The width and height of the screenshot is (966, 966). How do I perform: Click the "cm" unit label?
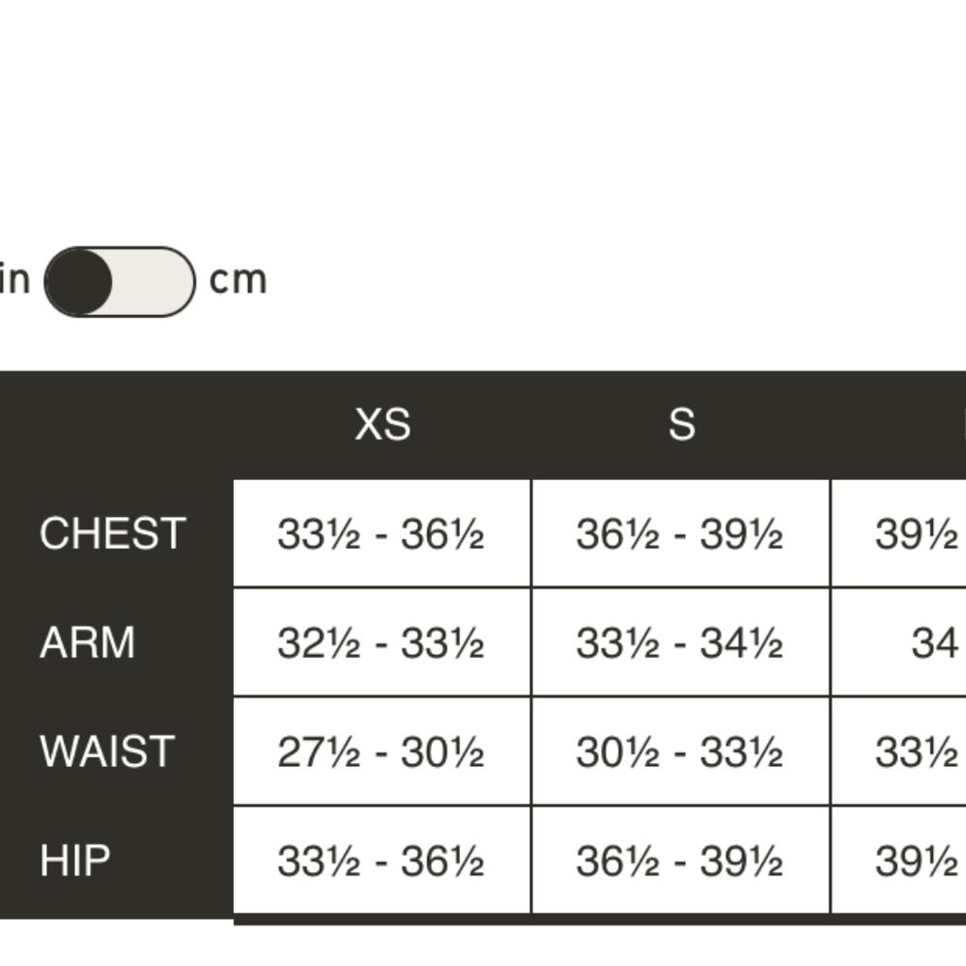point(238,280)
